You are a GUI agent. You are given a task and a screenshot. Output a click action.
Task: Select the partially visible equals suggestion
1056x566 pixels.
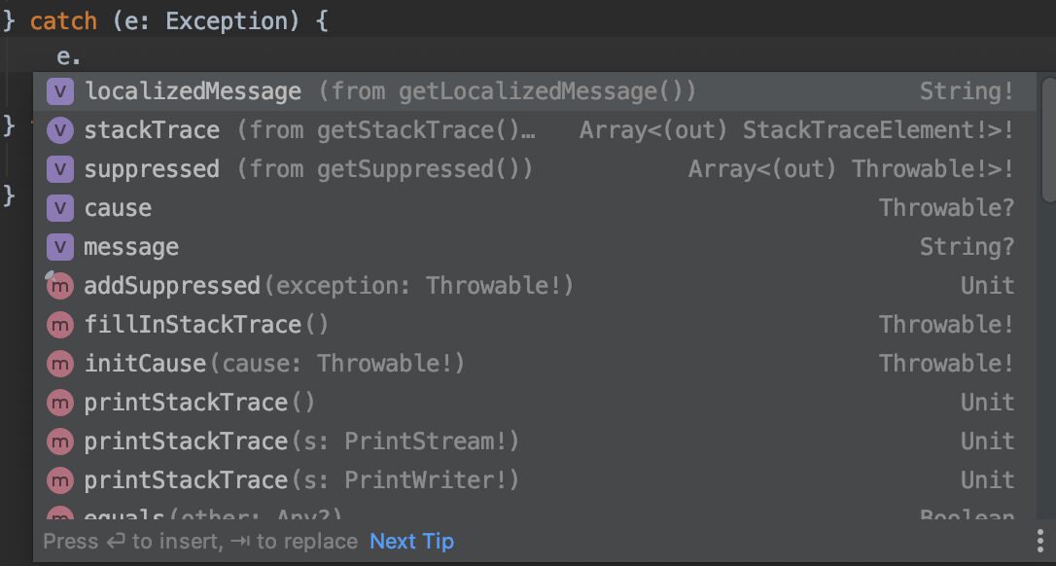pyautogui.click(x=535, y=513)
